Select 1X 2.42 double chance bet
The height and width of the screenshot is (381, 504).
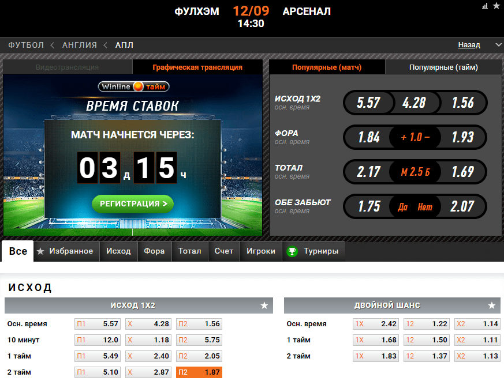pyautogui.click(x=375, y=323)
